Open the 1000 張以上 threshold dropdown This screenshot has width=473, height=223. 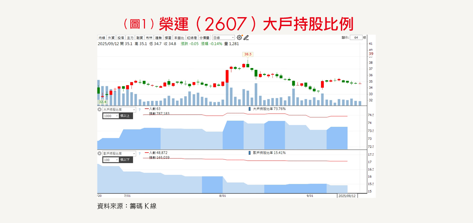click(x=111, y=116)
